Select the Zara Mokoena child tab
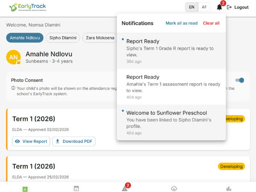 click(x=100, y=38)
